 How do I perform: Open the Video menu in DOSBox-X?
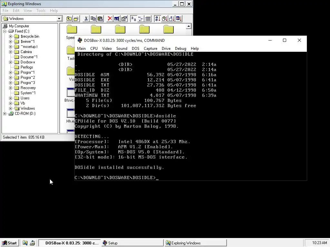(x=107, y=49)
